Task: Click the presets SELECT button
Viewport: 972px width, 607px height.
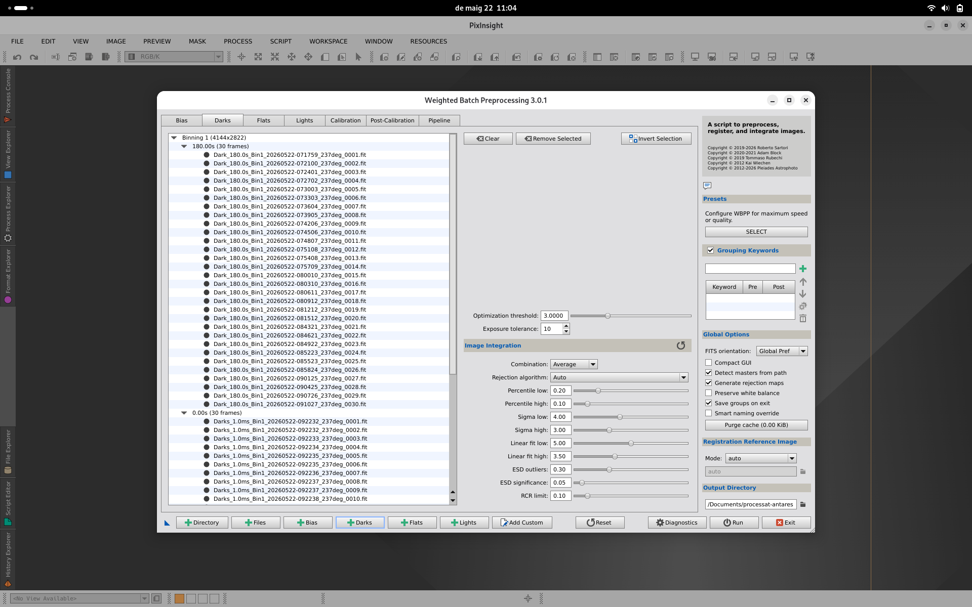Action: click(756, 232)
